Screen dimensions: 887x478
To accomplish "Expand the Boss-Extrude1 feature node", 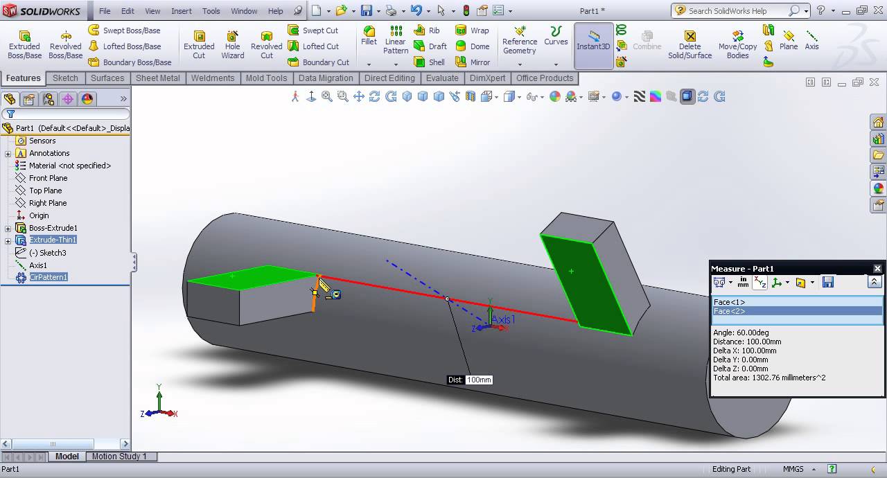I will [8, 228].
